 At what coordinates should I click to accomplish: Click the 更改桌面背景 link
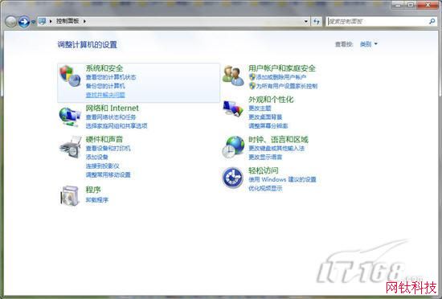(x=265, y=117)
